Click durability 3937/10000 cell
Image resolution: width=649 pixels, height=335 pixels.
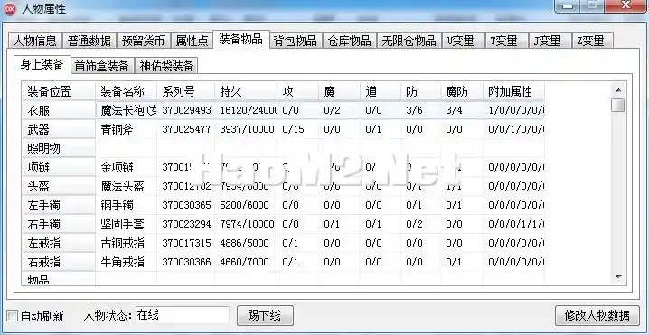point(246,129)
